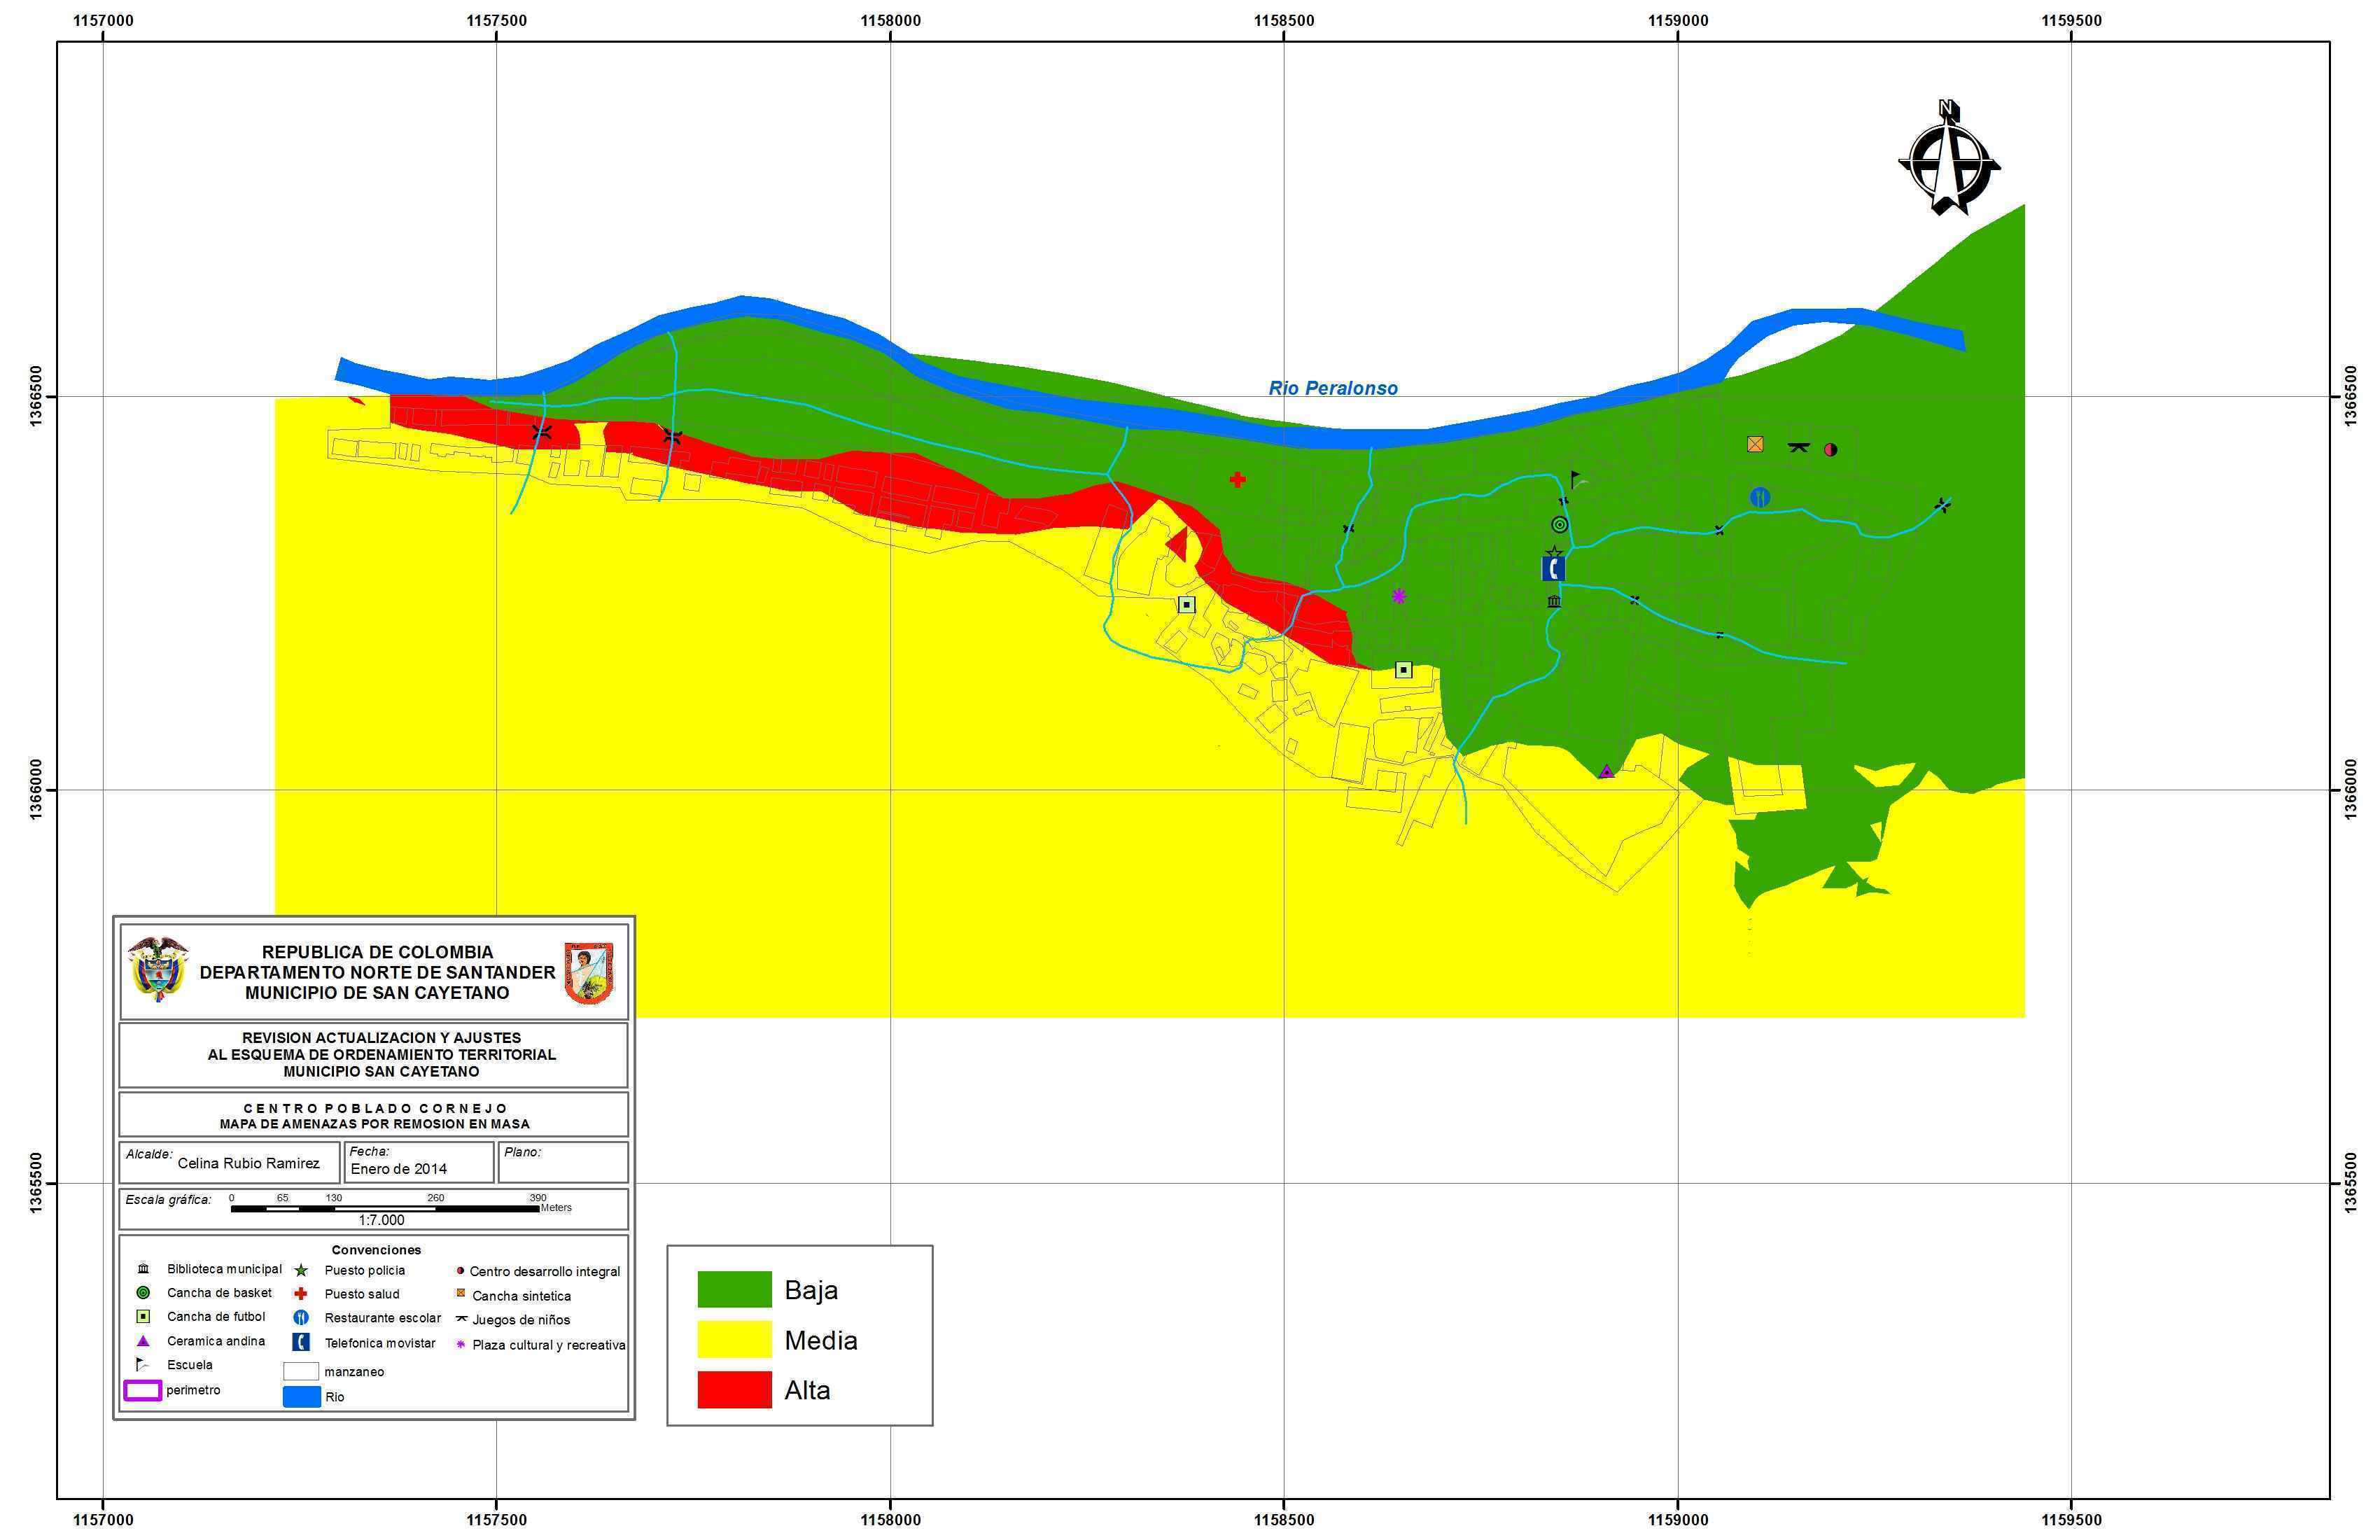
Task: Click the green Baja legend swatch
Action: (x=734, y=1290)
